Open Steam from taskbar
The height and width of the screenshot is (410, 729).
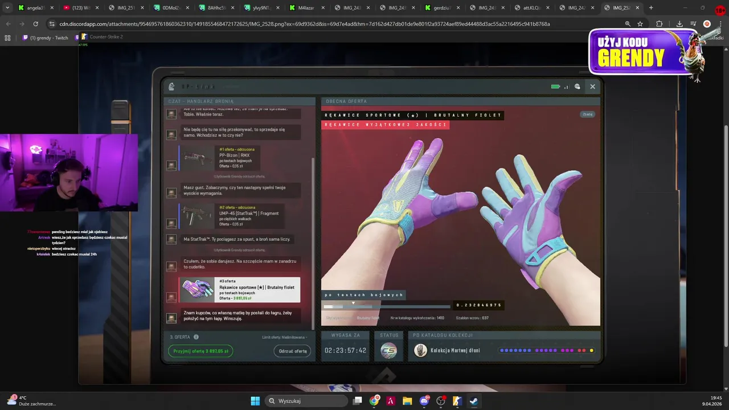[x=474, y=401]
